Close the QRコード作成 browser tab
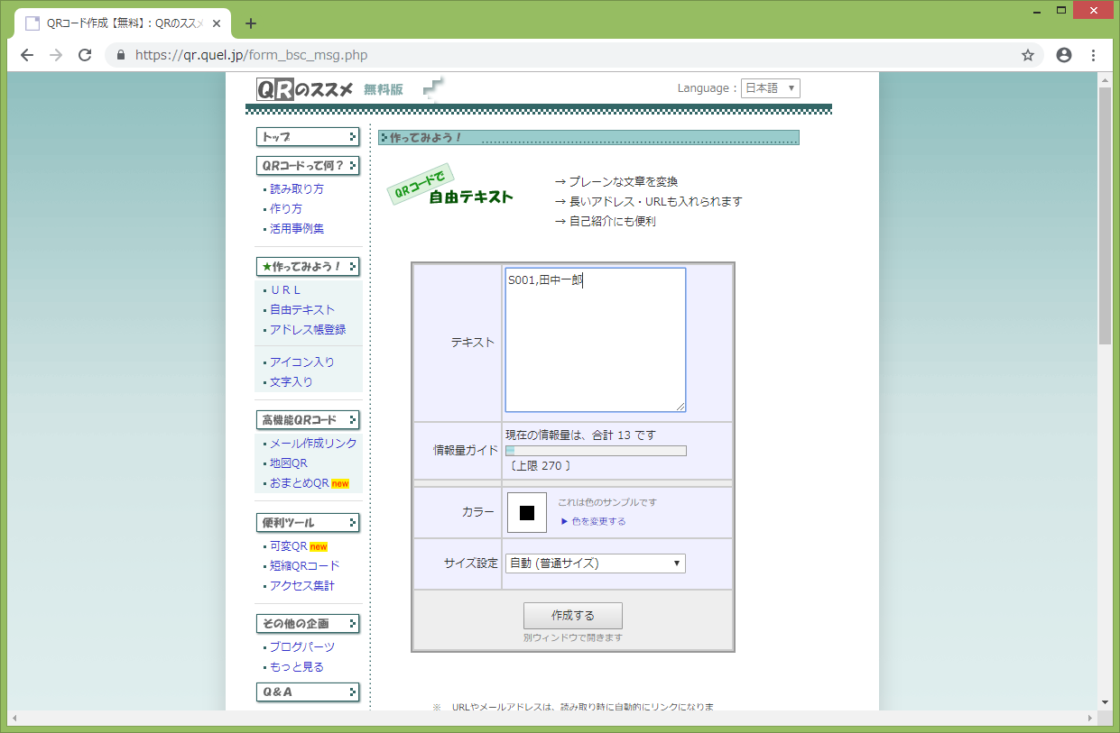This screenshot has width=1120, height=733. (x=217, y=23)
